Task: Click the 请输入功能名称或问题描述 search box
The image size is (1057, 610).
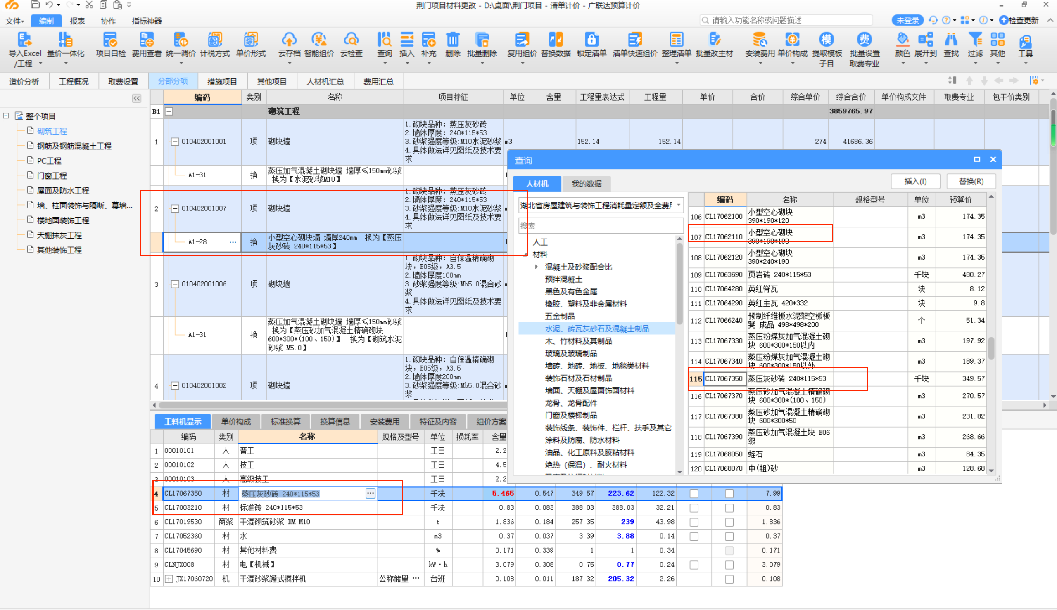Action: (786, 20)
